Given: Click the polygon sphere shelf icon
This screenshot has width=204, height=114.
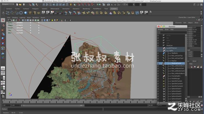Looking at the screenshot, I should click(26, 13).
